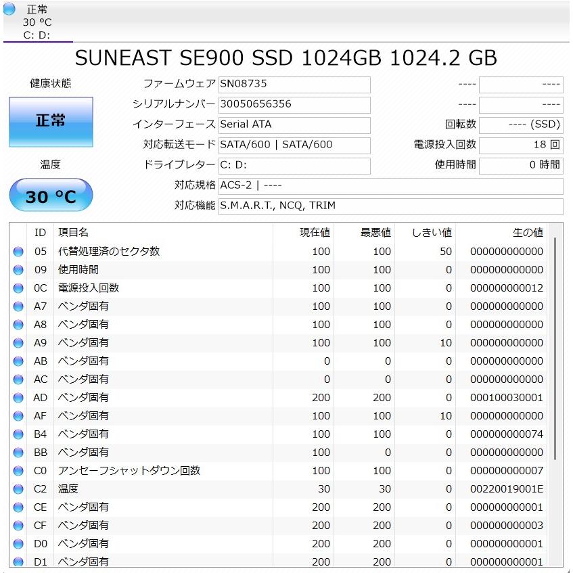Click the power on count field 18 回
Viewport: 573px width, 573px height.
tap(521, 145)
